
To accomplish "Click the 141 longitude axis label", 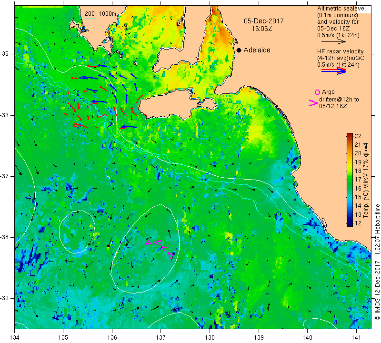I will point(356,337).
